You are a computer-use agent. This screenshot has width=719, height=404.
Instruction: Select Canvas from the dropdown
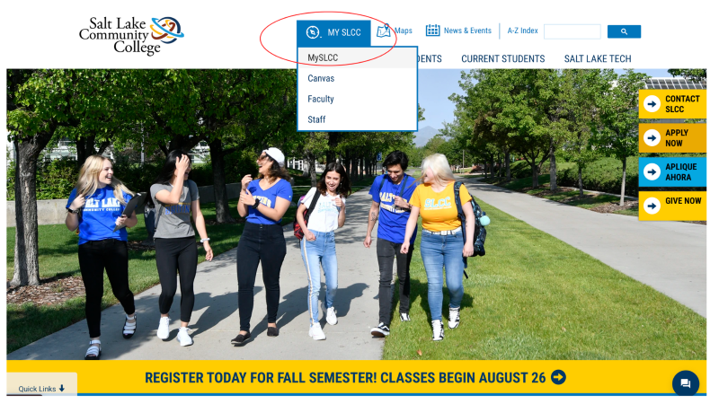point(321,78)
